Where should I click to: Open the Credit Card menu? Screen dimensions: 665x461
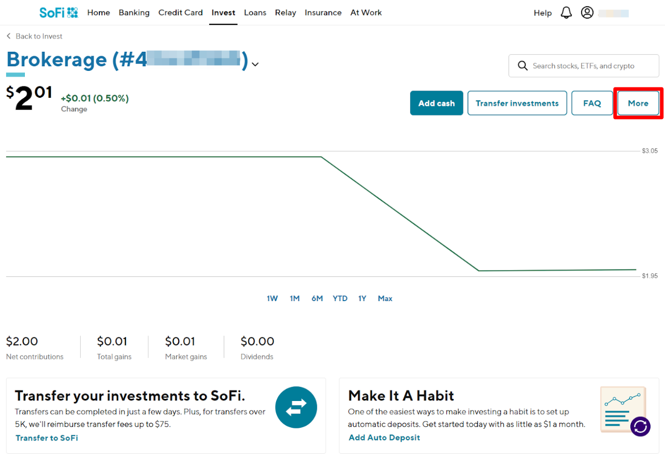[181, 12]
